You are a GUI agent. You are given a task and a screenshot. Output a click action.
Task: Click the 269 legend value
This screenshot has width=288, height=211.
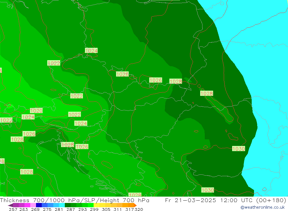[35, 209]
